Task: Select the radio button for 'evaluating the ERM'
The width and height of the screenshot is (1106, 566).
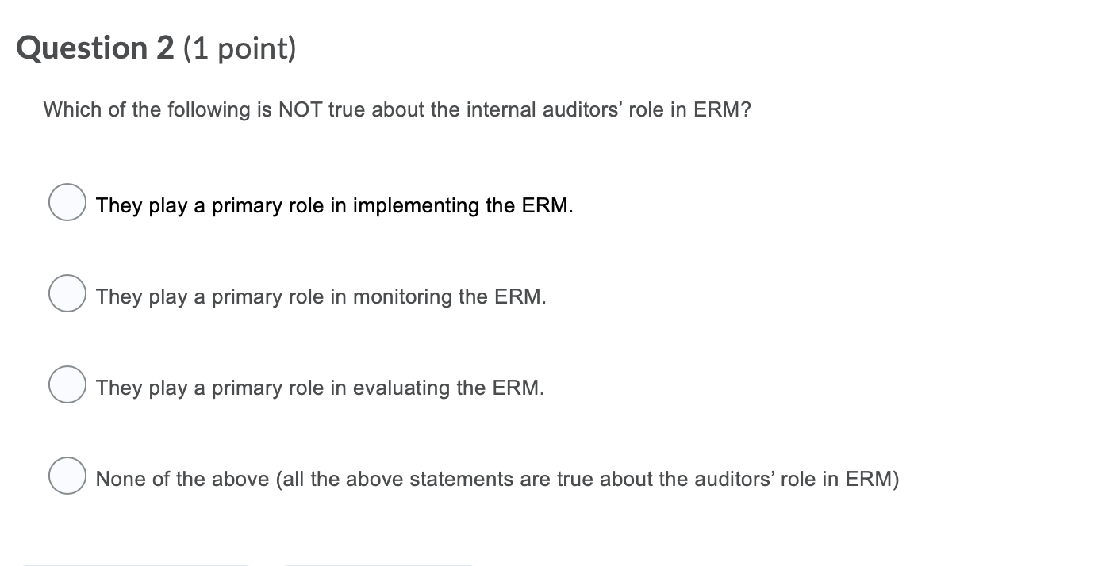Action: coord(67,384)
